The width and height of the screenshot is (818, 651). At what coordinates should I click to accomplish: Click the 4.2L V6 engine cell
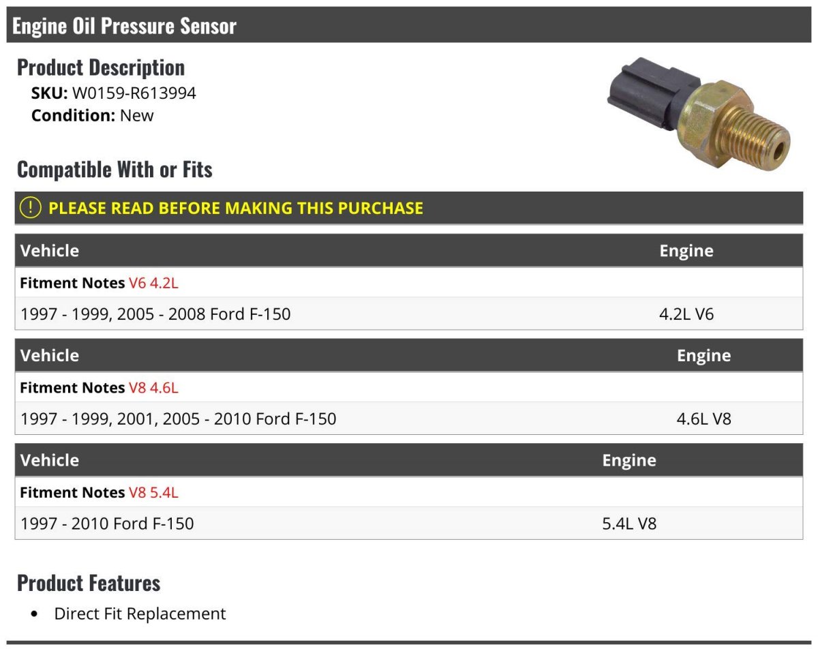pyautogui.click(x=686, y=314)
